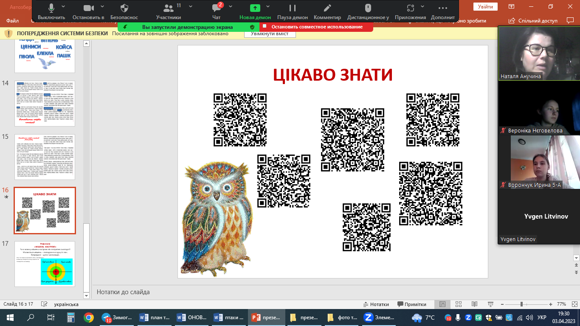This screenshot has height=326, width=580.
Task: Open Дополнительно more options menu
Action: click(x=442, y=11)
